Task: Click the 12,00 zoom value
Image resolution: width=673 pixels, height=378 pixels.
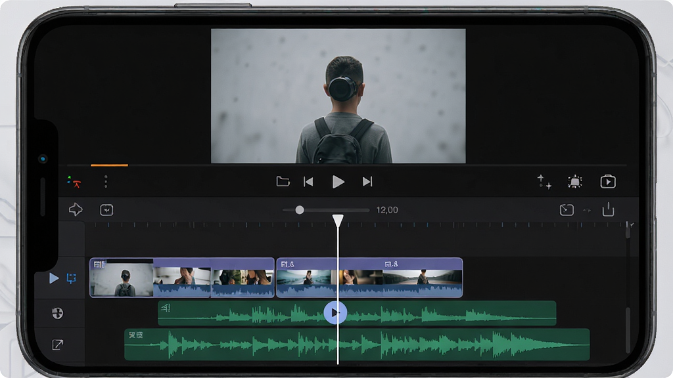Action: [x=387, y=210]
